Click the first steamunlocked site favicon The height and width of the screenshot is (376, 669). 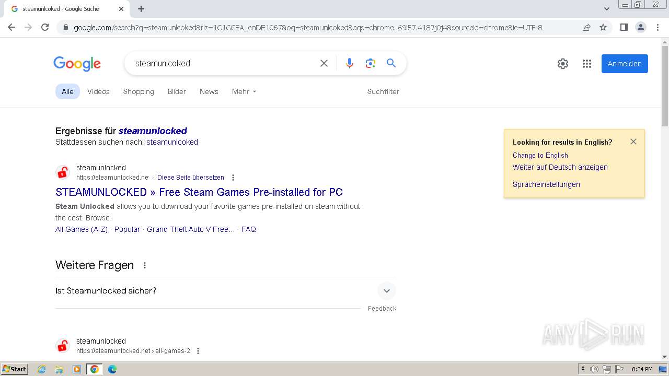tap(63, 172)
